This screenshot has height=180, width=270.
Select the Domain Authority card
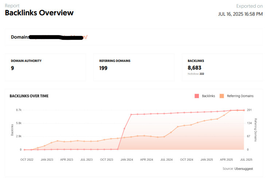pos(45,67)
